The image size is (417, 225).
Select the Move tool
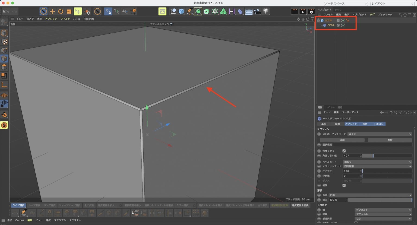pyautogui.click(x=52, y=11)
